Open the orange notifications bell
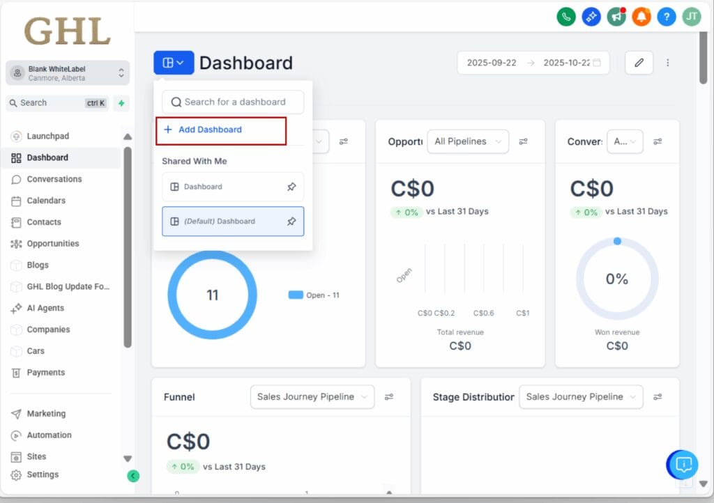Screen dimensions: 714x503 641,17
